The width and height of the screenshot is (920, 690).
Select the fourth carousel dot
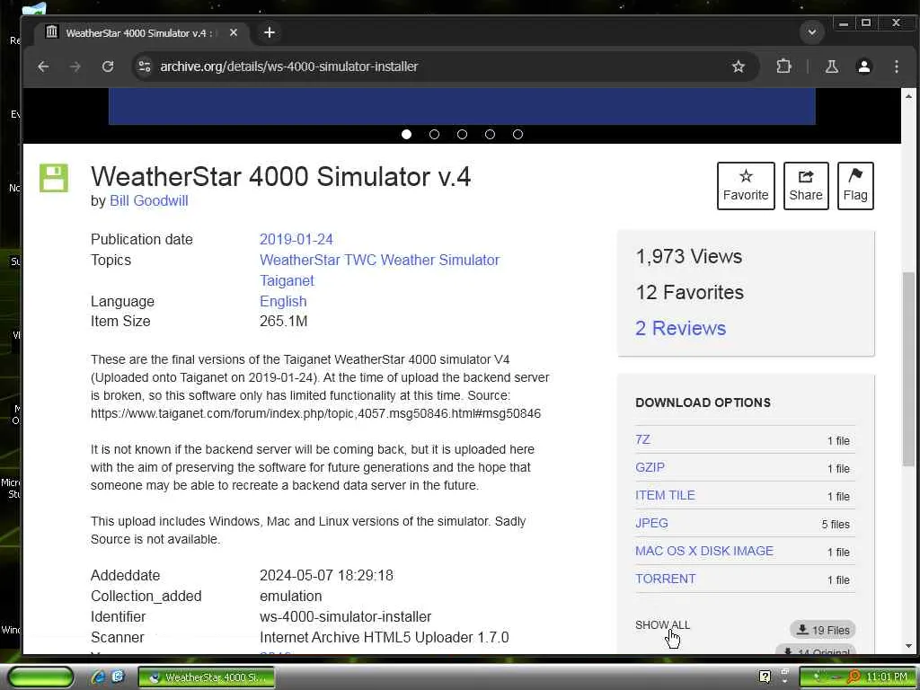[x=490, y=135]
